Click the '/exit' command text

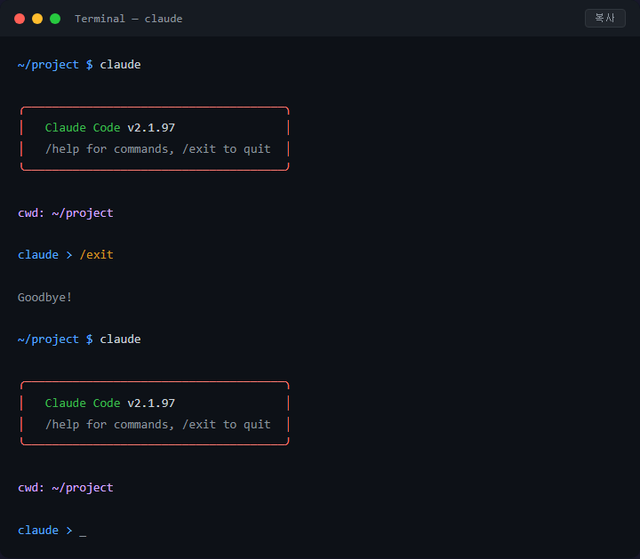coord(96,255)
